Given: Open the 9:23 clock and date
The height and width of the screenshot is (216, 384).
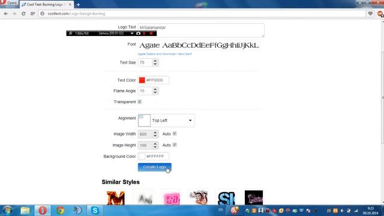Looking at the screenshot, I should (371, 211).
